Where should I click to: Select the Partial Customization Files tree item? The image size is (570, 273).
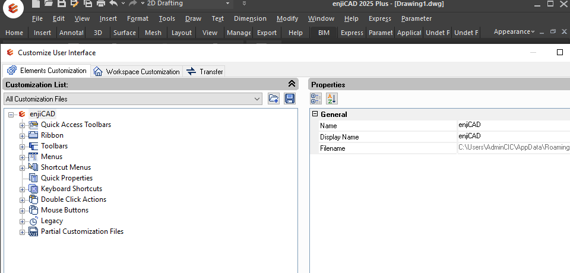(x=82, y=231)
